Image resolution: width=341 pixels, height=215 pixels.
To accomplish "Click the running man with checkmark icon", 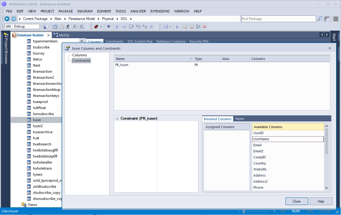I will point(75,27).
